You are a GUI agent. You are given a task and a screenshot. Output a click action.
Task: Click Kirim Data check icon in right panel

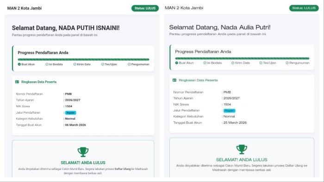click(x=233, y=63)
